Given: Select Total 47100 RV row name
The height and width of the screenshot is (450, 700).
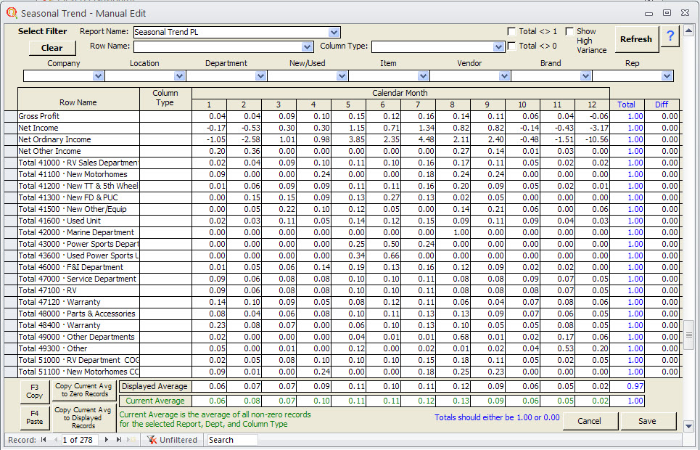Looking at the screenshot, I should click(x=78, y=290).
